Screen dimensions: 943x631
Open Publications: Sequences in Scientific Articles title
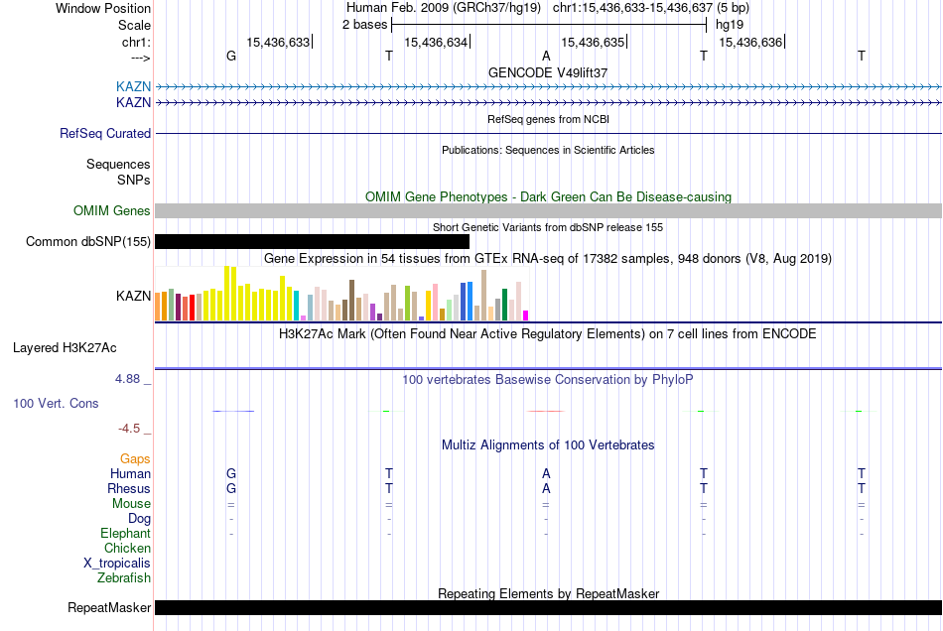click(548, 150)
